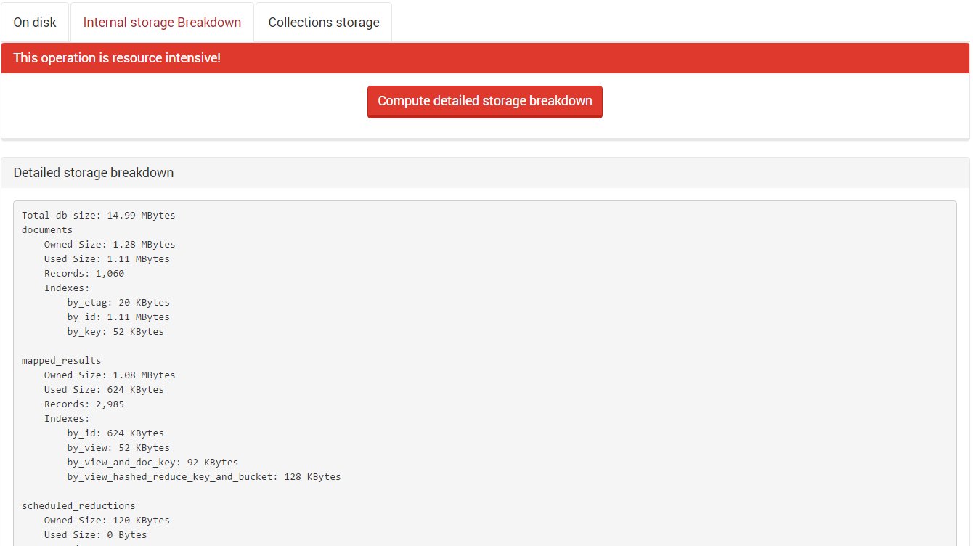Click the Records: 2,985 line
973x546 pixels.
pos(84,404)
